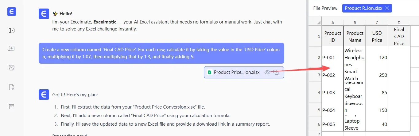Click the Excelmatic logo in the sidebar
The height and width of the screenshot is (136, 419).
point(12,12)
